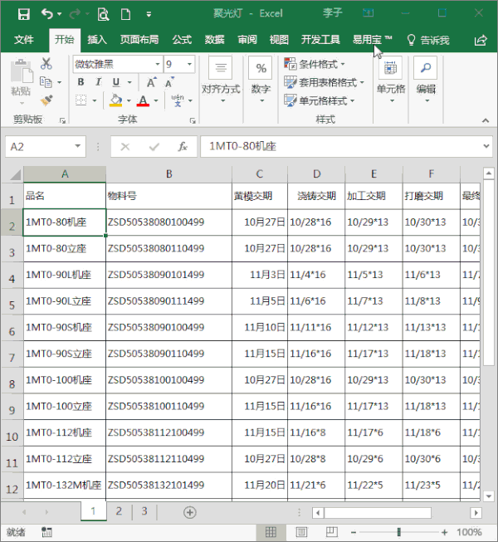Apply red font color A
Image resolution: width=498 pixels, height=542 pixels.
[143, 100]
